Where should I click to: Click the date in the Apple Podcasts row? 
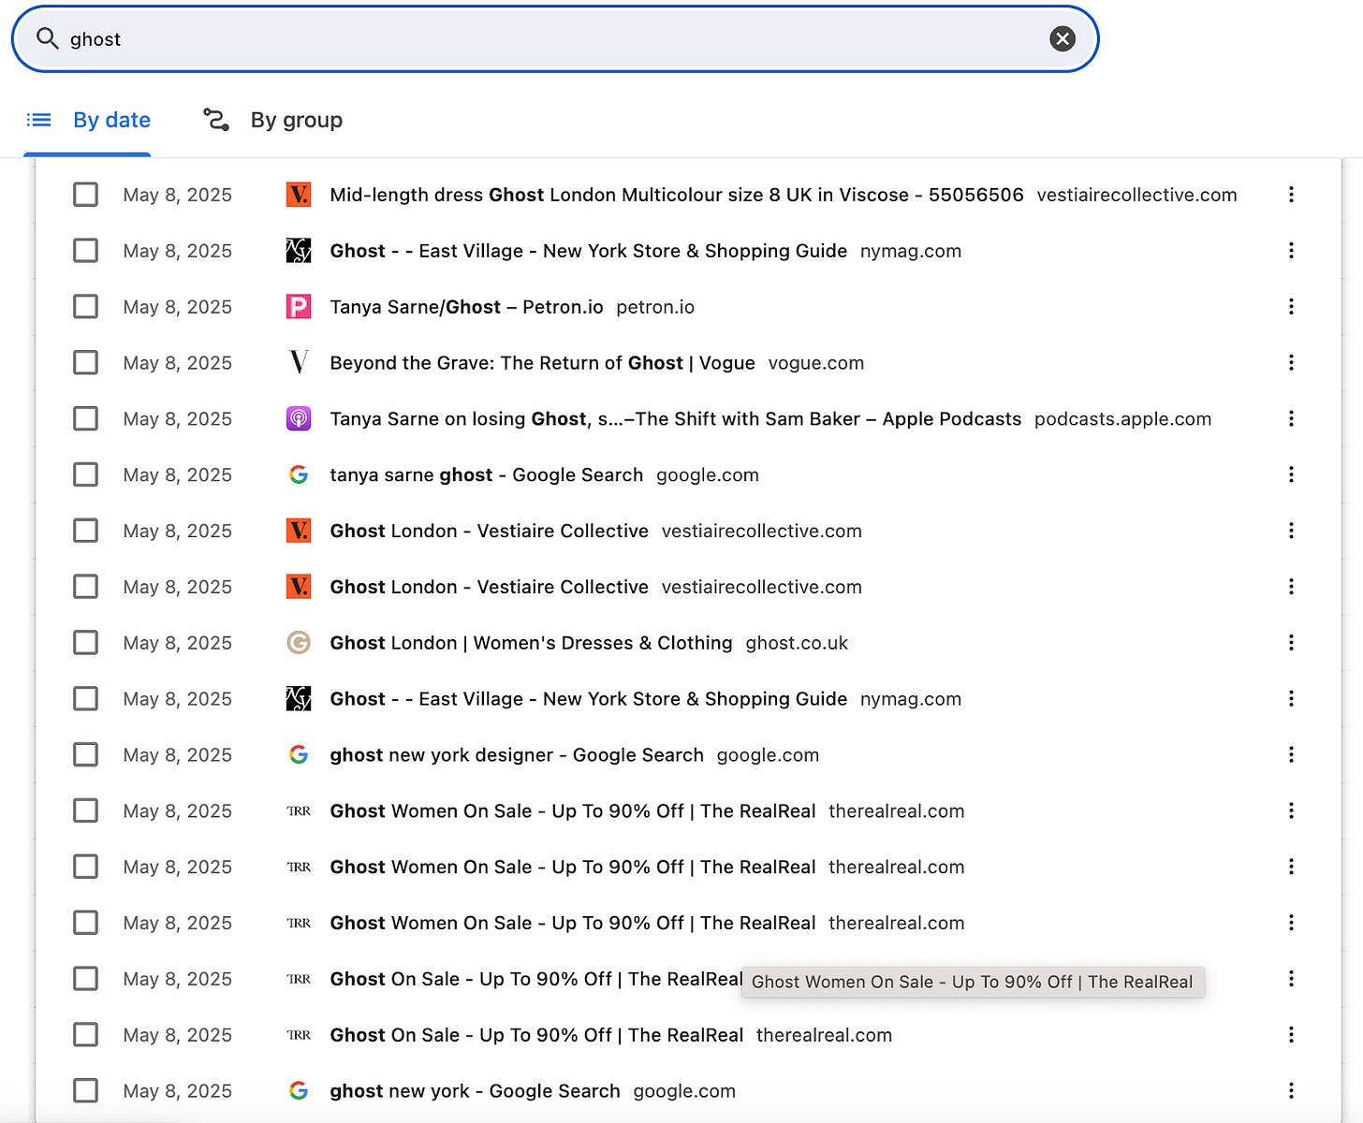pos(177,419)
